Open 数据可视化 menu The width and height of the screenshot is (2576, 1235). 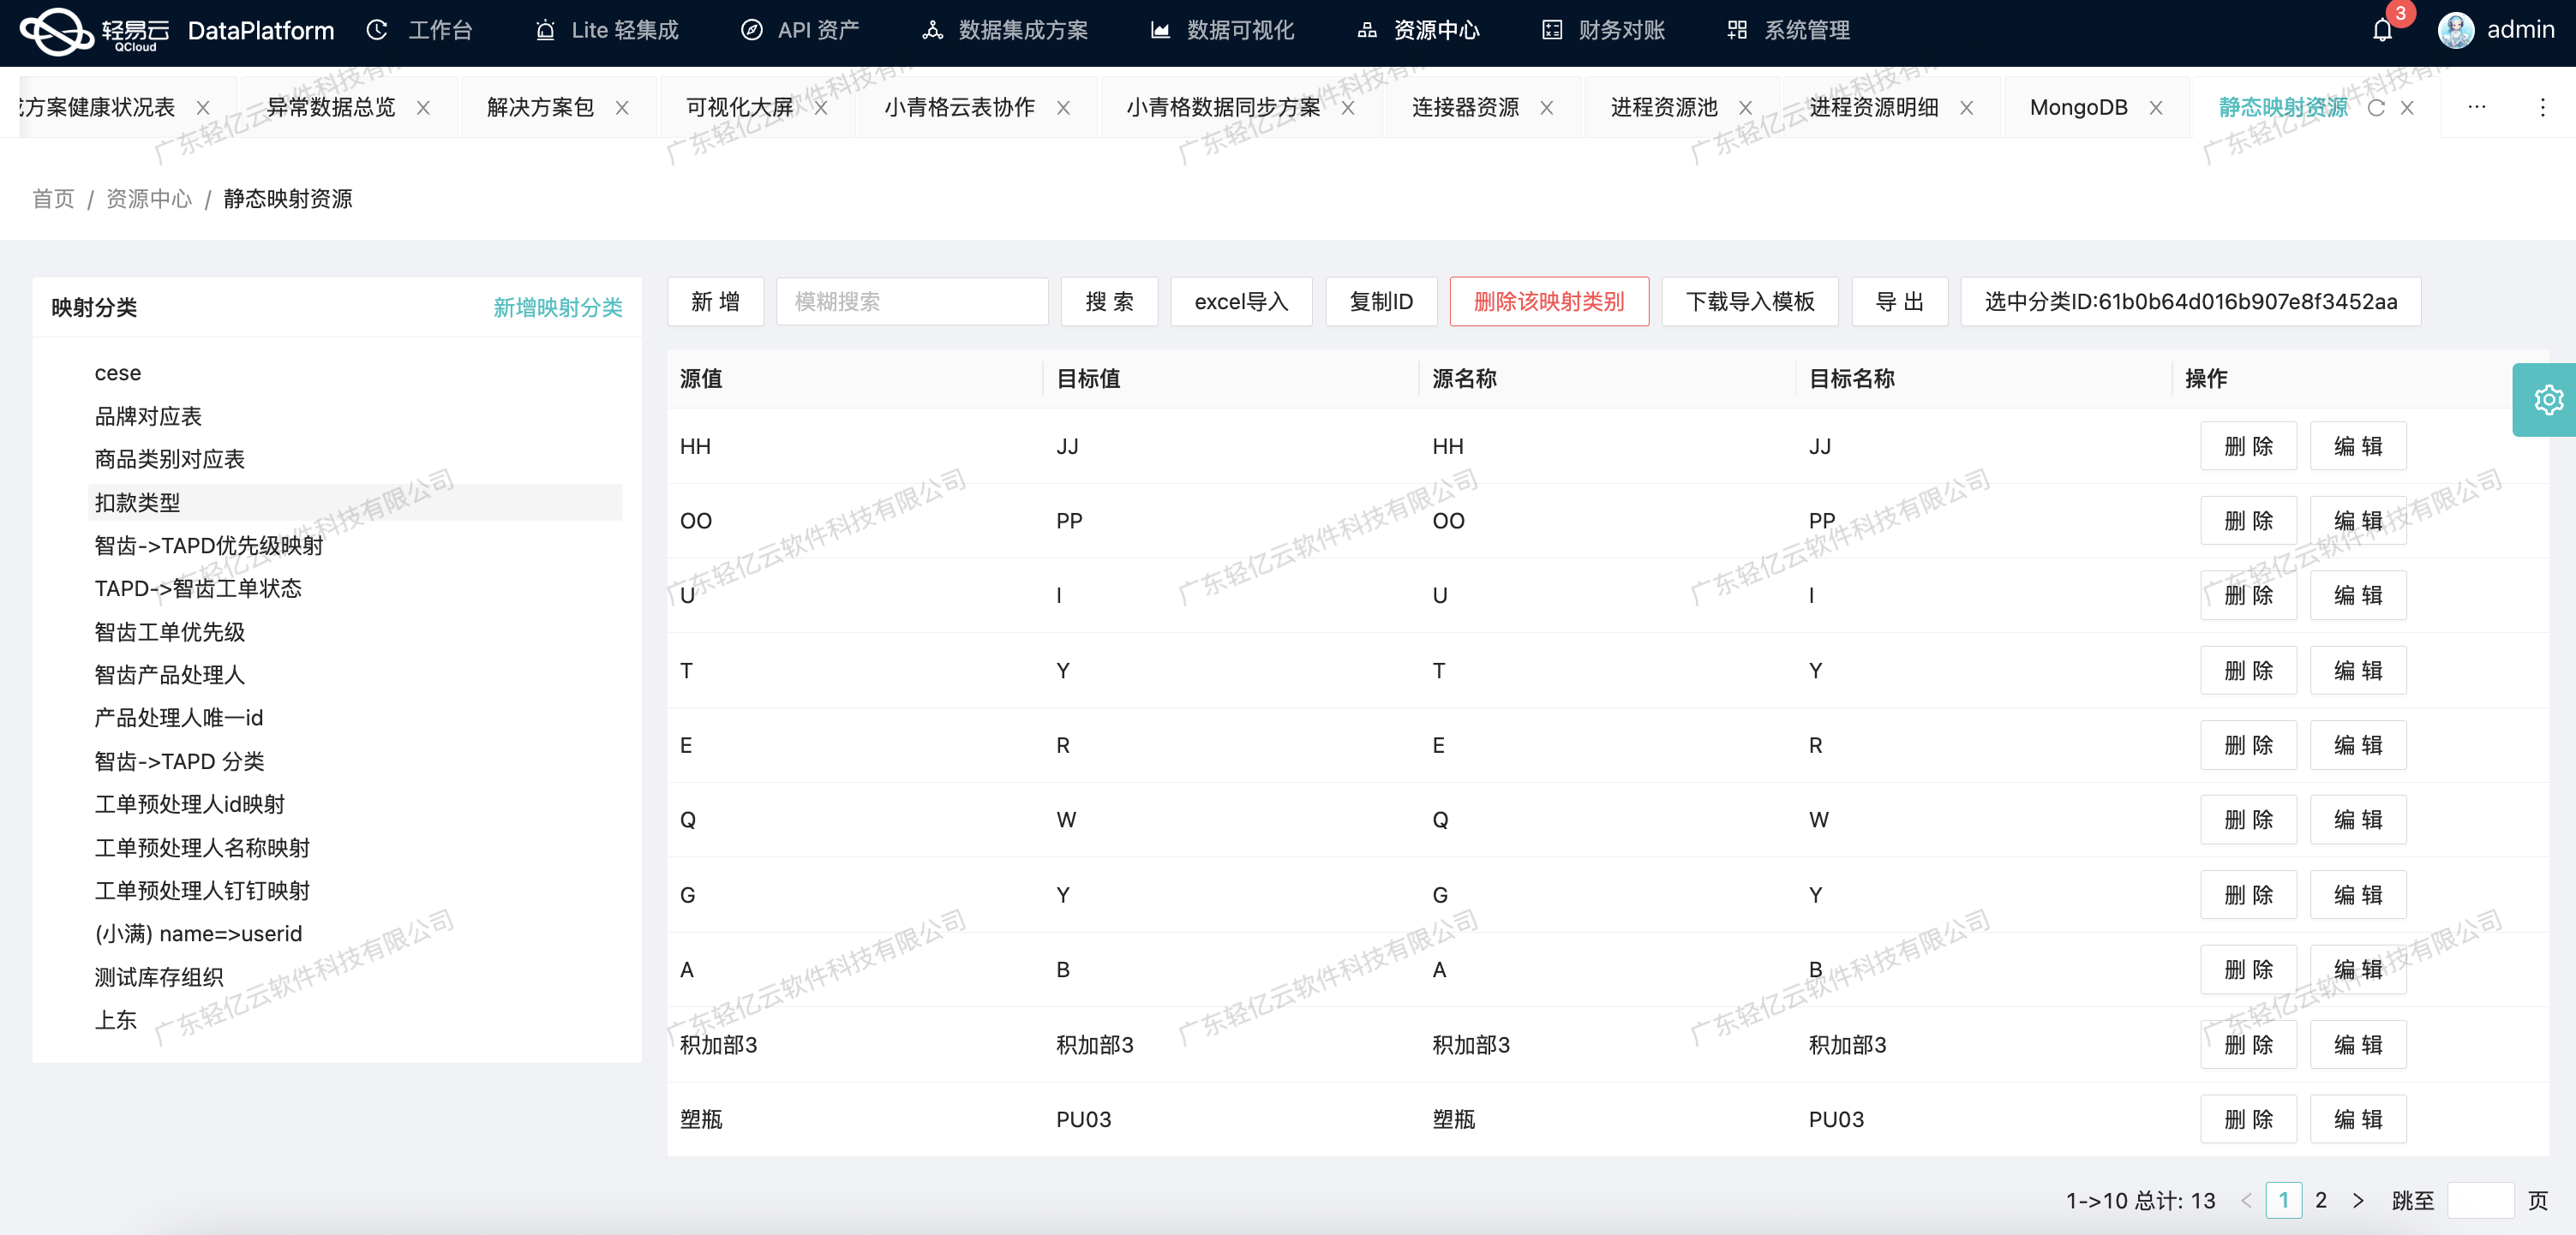1221,31
